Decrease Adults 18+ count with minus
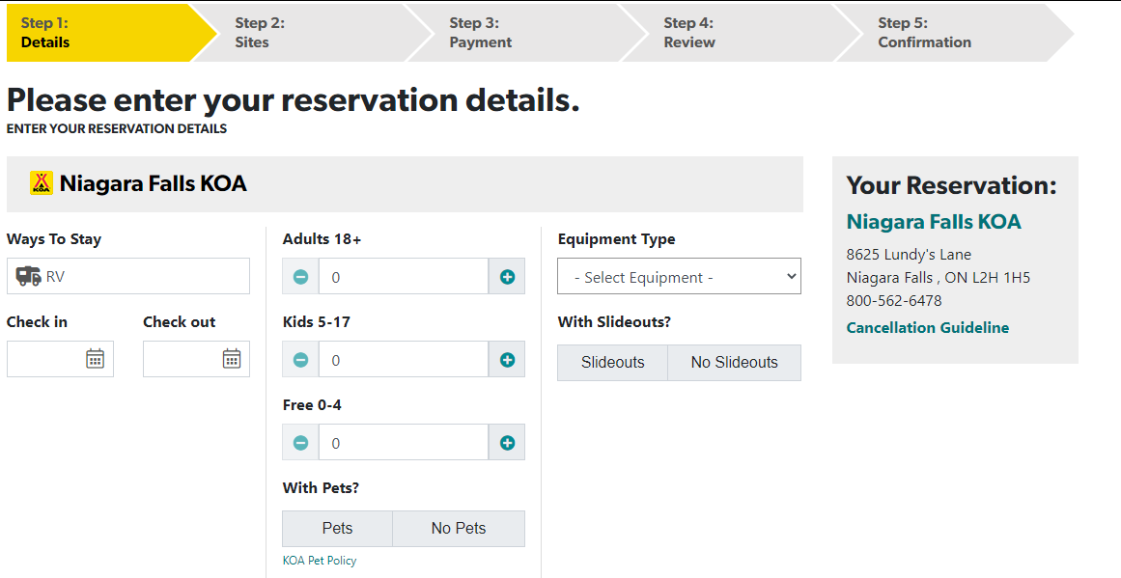The width and height of the screenshot is (1121, 578). (300, 277)
